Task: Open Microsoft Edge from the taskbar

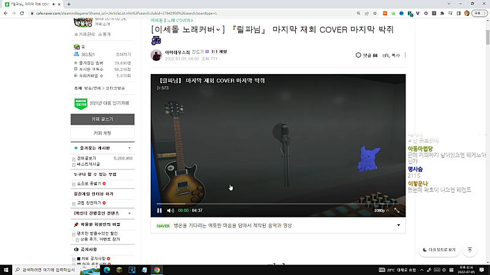Action: point(107,270)
